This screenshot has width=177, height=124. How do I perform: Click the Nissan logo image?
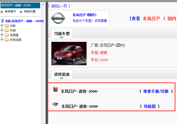[x=58, y=18]
